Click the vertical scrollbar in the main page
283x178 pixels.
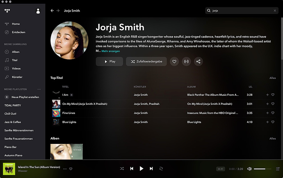(282, 38)
